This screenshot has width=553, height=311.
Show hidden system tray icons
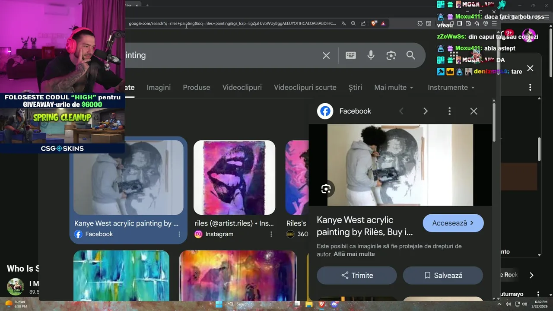499,304
